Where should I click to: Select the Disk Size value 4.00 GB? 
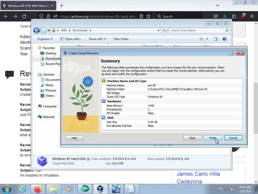click(x=152, y=122)
